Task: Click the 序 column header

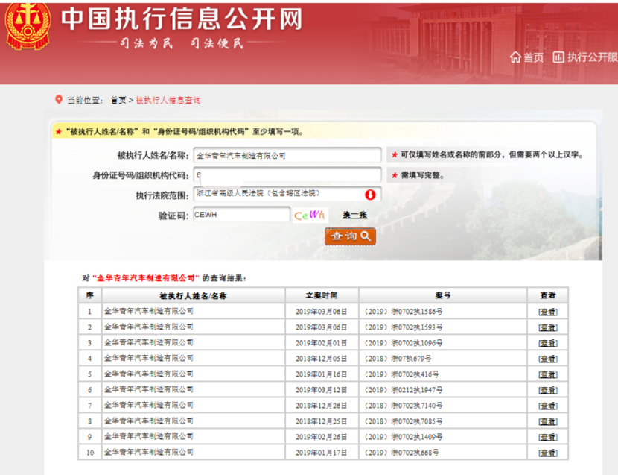Action: 90,295
